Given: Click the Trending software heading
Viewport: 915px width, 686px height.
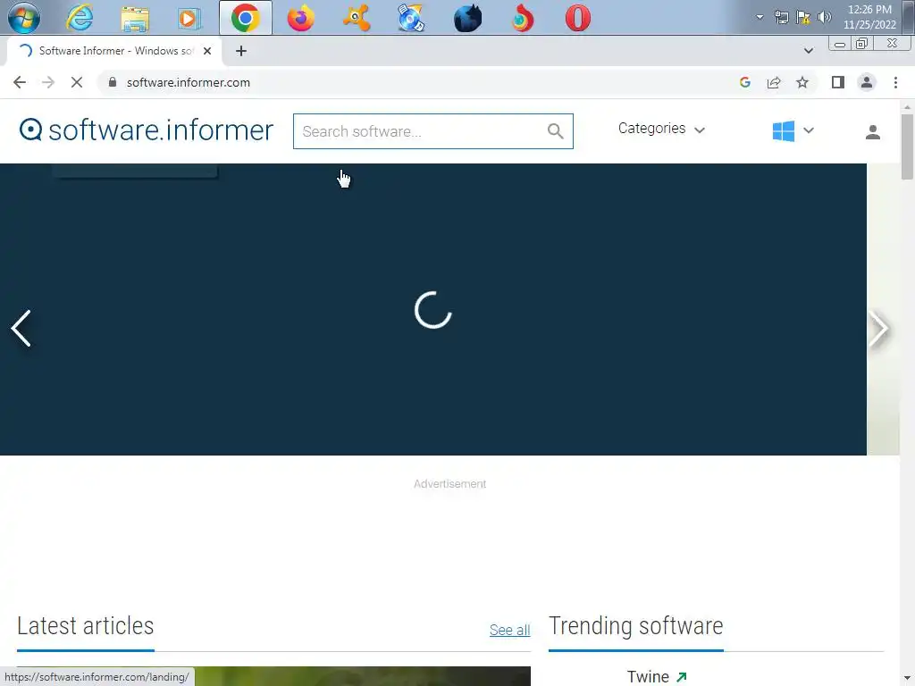Looking at the screenshot, I should (635, 626).
